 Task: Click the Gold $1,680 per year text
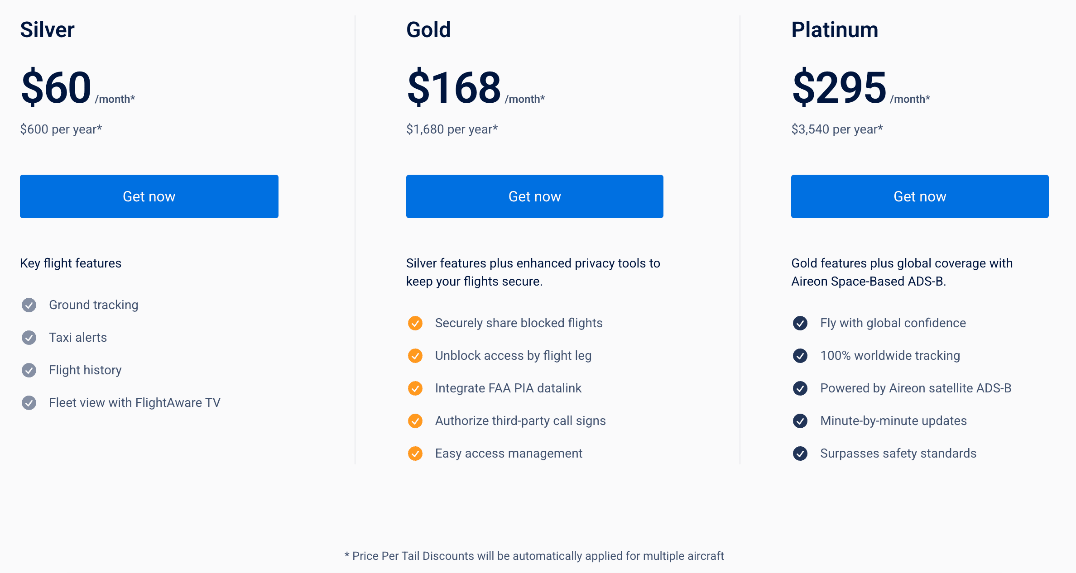[452, 129]
